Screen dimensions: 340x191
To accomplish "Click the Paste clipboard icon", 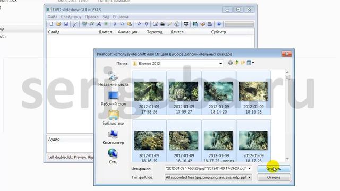I will pyautogui.click(x=130, y=24).
